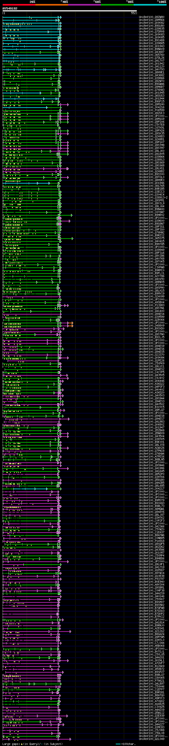Open hit UniRef100_Q7DMV8
This screenshot has height=746, width=169.
(x=152, y=31)
